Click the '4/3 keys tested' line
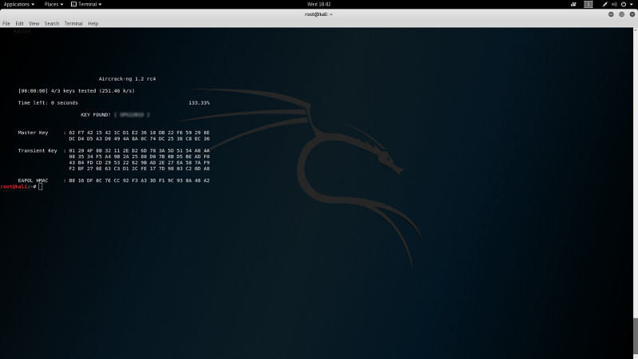 [76, 91]
